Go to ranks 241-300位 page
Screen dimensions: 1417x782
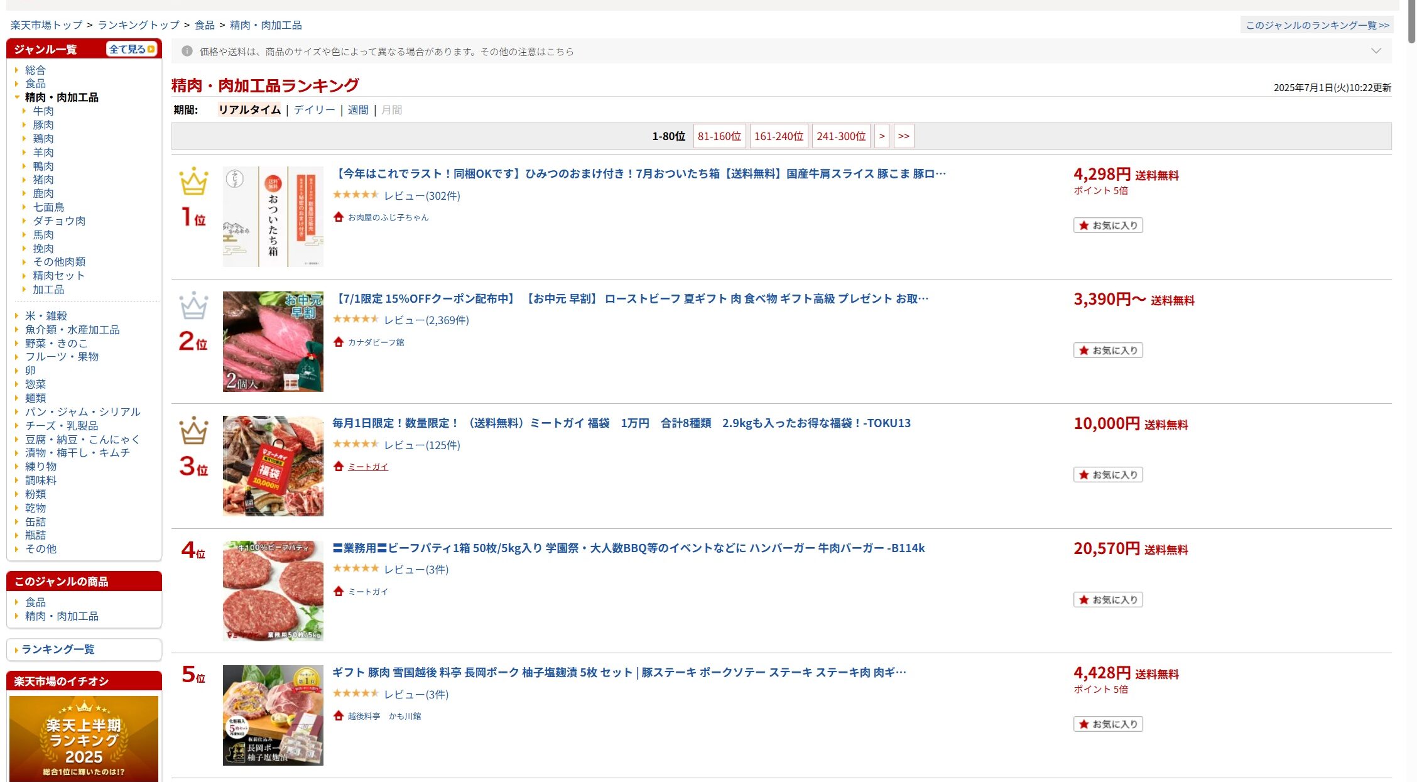(x=841, y=136)
